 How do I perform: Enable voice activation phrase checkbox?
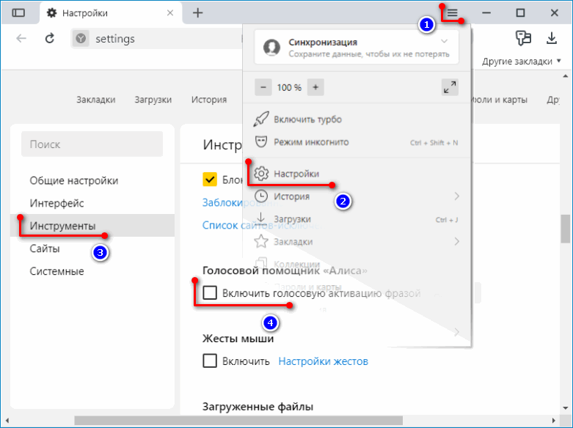(x=210, y=293)
